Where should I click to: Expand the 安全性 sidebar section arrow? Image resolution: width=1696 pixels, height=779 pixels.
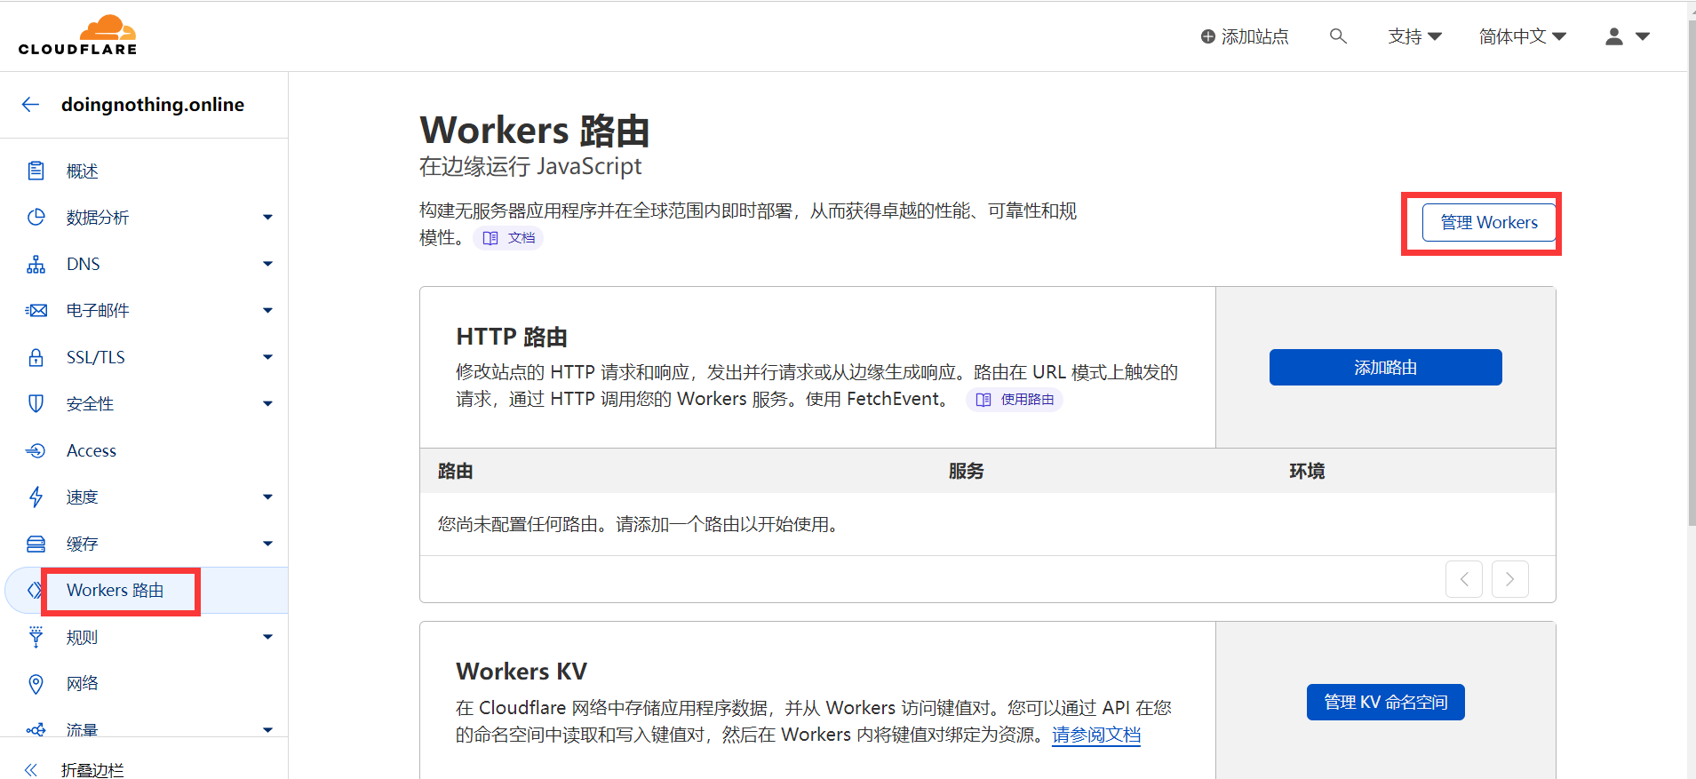click(x=267, y=404)
